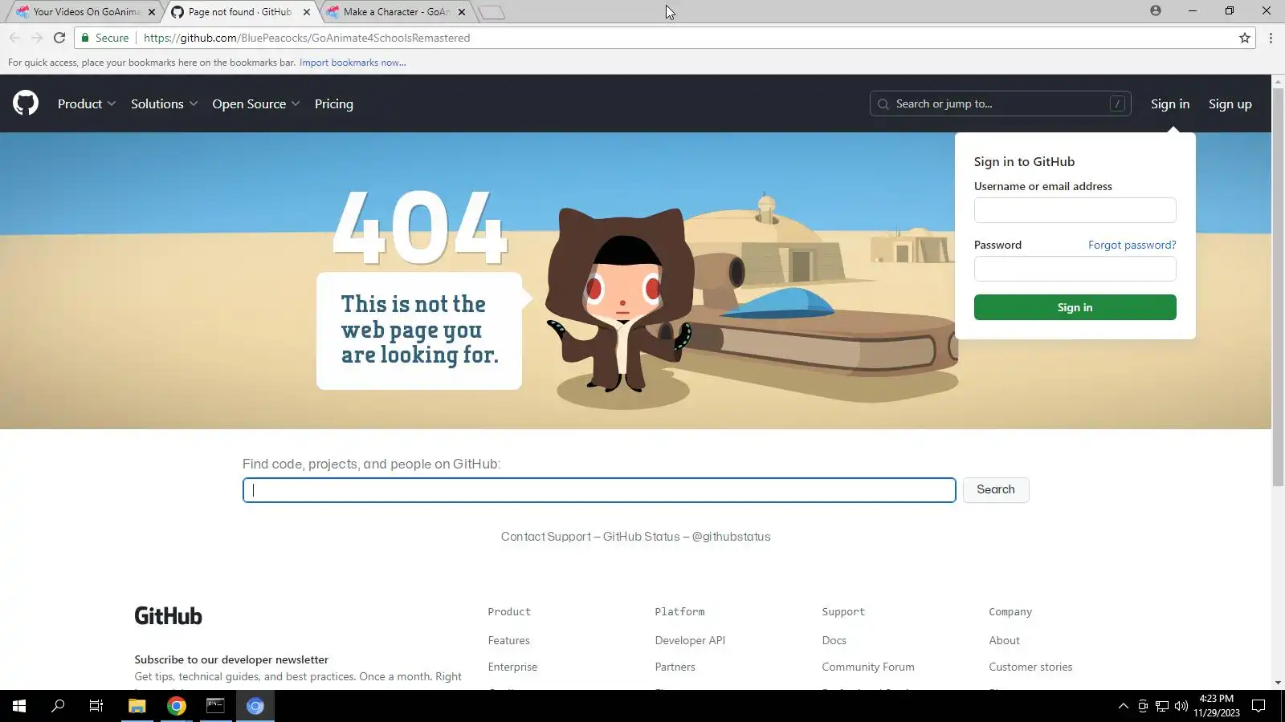Image resolution: width=1285 pixels, height=722 pixels.
Task: Switch to 'Make a Character' tab
Action: [396, 12]
